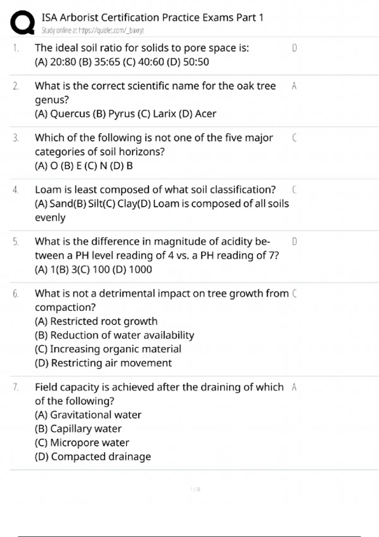Click answer letter A for field capacity question
The height and width of the screenshot is (537, 379).
[x=294, y=387]
